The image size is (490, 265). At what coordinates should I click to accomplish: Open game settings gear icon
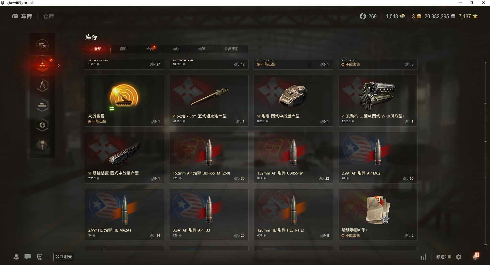(x=459, y=257)
